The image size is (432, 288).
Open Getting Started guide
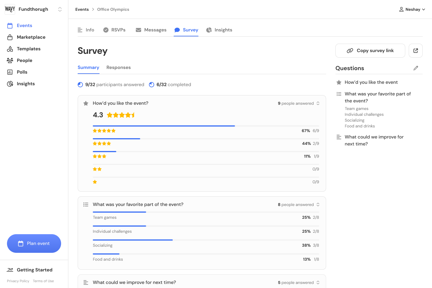click(30, 270)
